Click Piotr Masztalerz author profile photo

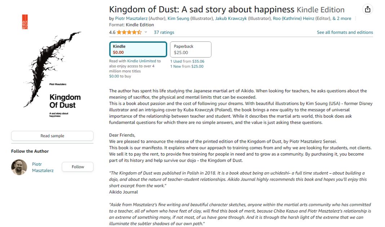coord(19,167)
